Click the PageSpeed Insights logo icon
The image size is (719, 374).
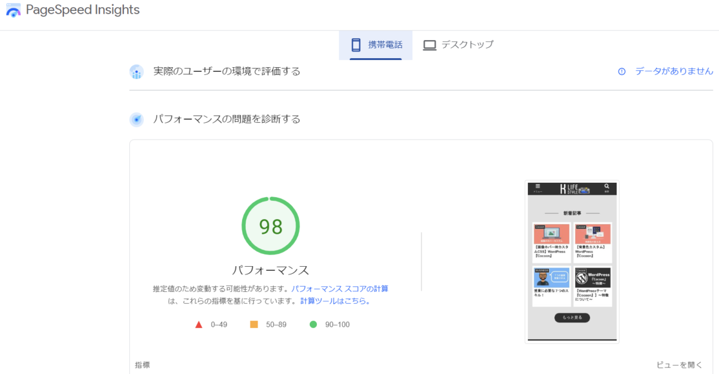pos(13,10)
